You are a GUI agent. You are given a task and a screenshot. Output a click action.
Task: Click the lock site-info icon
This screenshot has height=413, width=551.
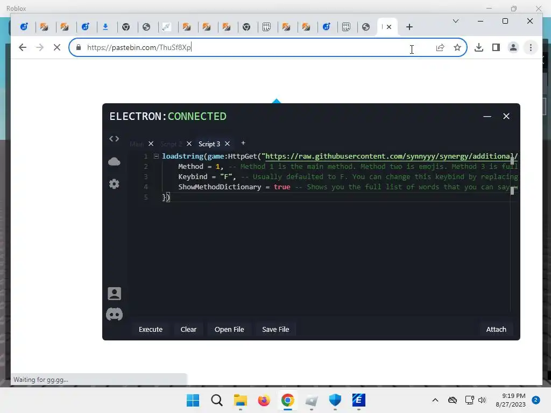coord(79,47)
